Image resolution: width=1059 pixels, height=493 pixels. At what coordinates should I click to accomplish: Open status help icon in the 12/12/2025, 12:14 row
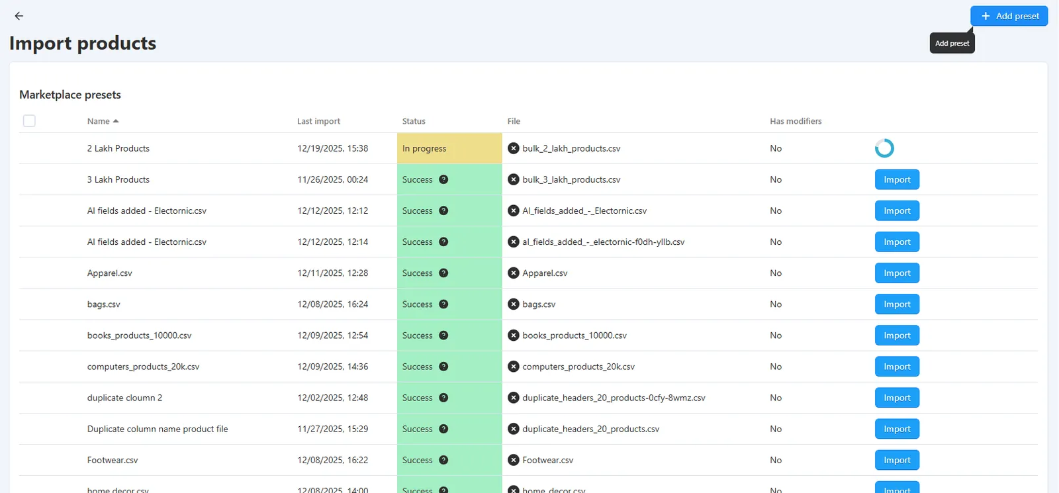tap(443, 242)
